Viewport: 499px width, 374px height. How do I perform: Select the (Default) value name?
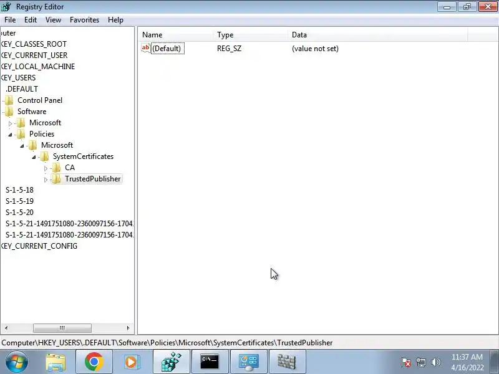[x=167, y=49]
